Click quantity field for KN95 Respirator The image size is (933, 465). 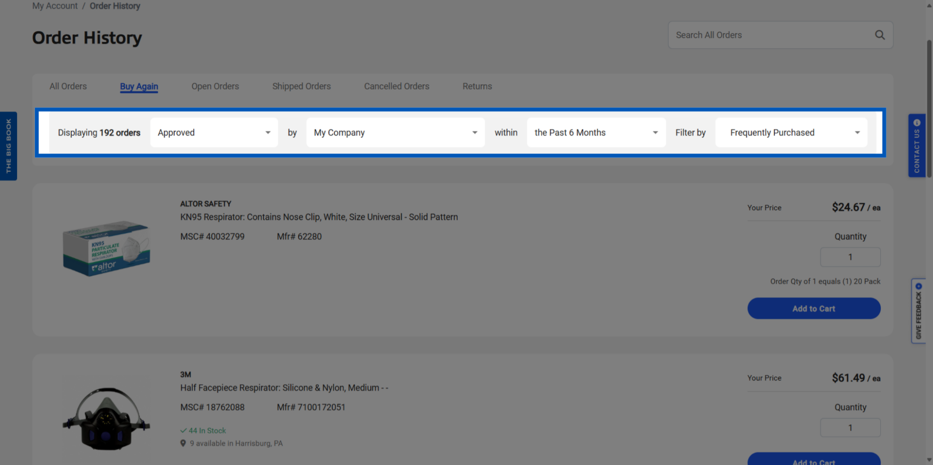click(850, 257)
